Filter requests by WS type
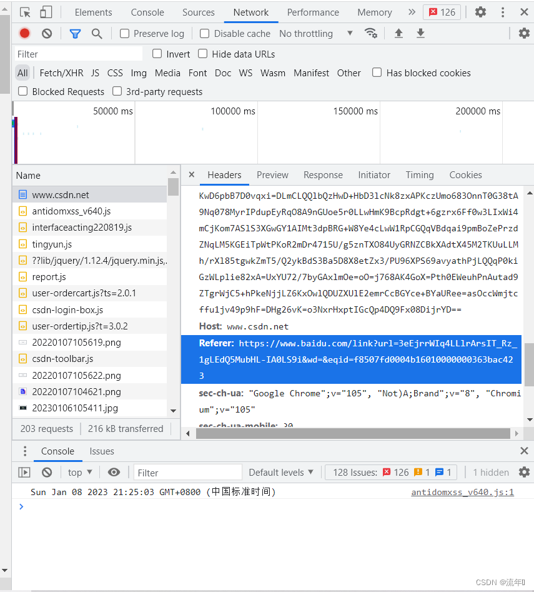 pyautogui.click(x=245, y=73)
